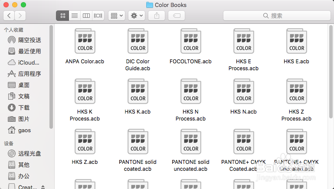Select AirDrop (隔空投送) in sidebar
The width and height of the screenshot is (334, 189).
click(x=24, y=40)
